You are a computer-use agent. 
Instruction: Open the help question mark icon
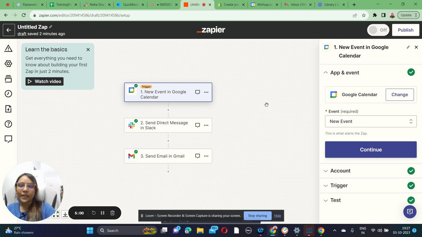[8, 124]
